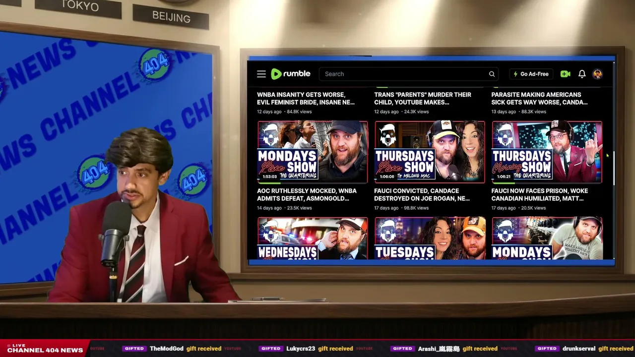This screenshot has height=357, width=635.
Task: Open video titled 'FAUCI CONVICTED, CANDACE DESTROYED'
Action: 422,194
